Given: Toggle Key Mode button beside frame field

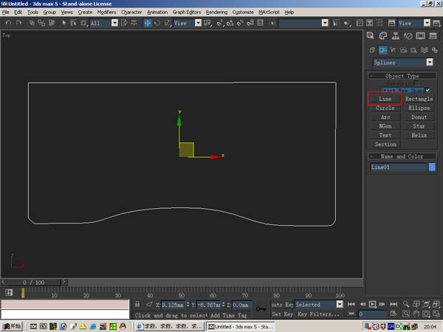Looking at the screenshot, I should click(351, 314).
